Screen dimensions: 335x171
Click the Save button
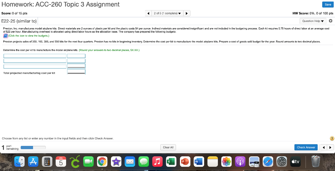coord(328,5)
